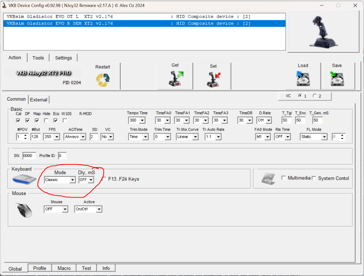This screenshot has height=276, width=364.
Task: Switch to the Tools tab
Action: pyautogui.click(x=38, y=58)
